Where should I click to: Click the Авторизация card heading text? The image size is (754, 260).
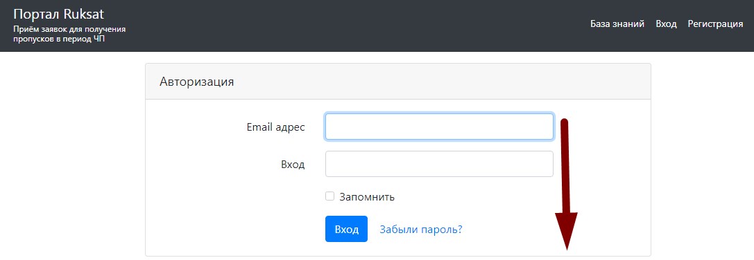coord(197,82)
